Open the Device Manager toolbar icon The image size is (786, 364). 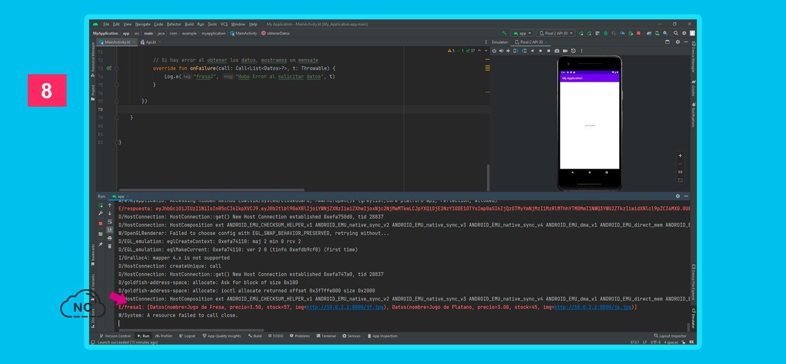tap(657, 33)
